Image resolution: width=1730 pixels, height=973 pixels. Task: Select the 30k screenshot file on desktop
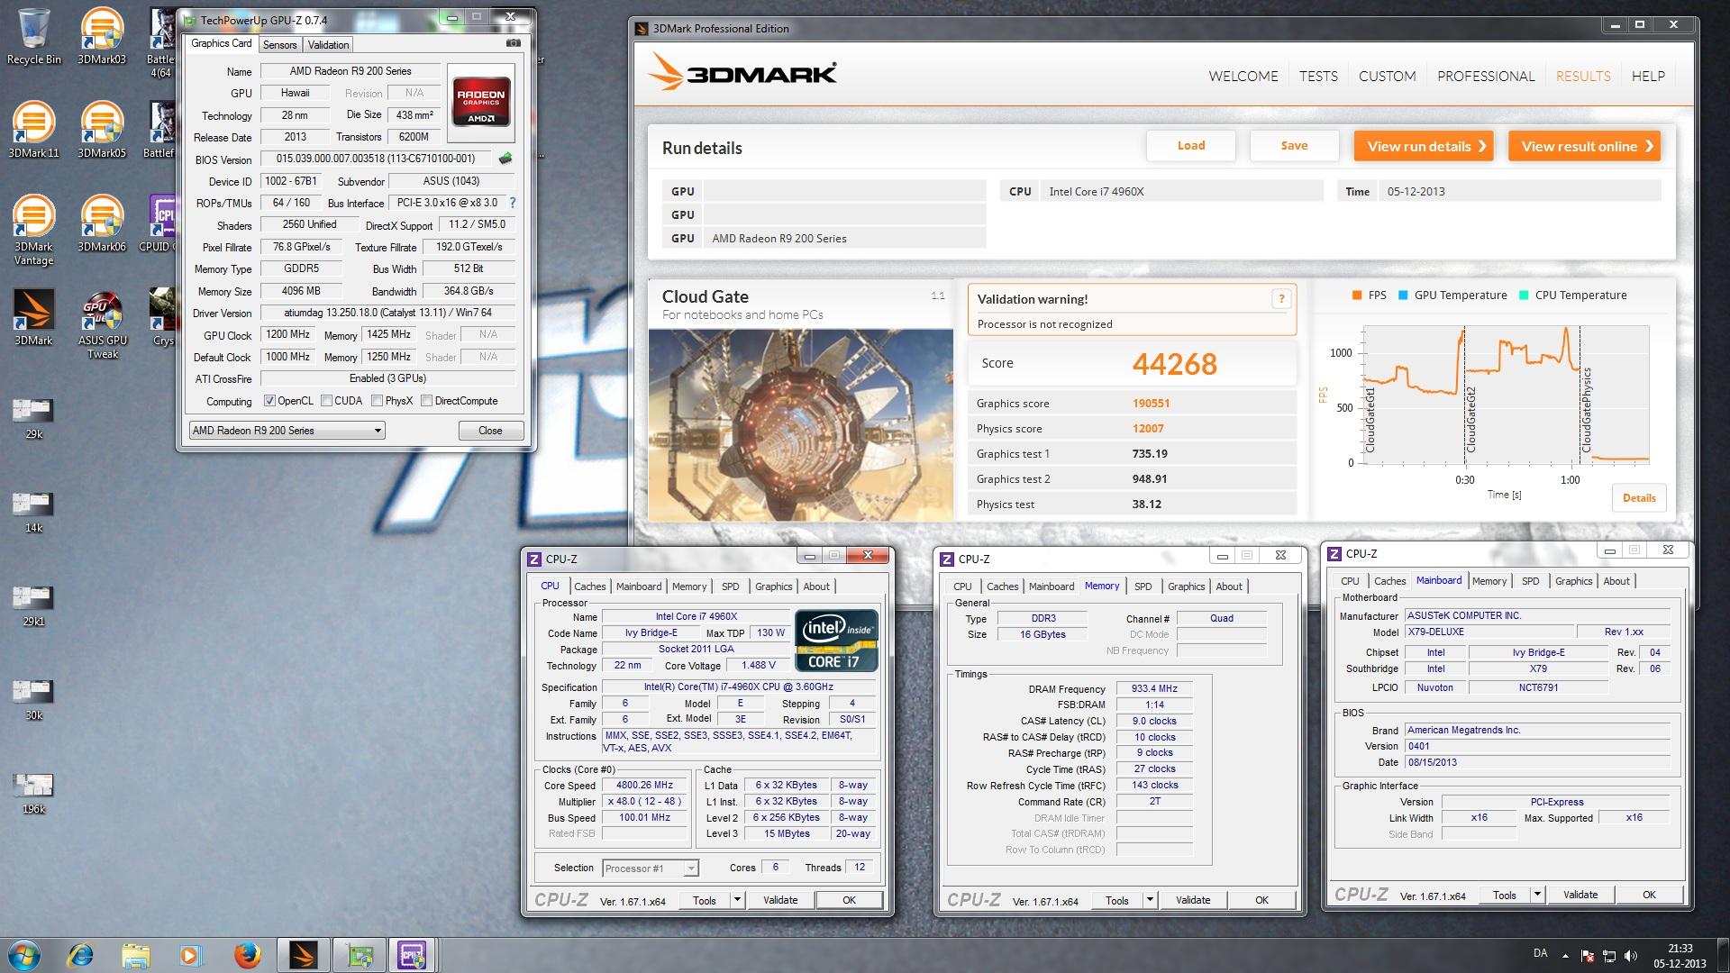click(x=34, y=700)
